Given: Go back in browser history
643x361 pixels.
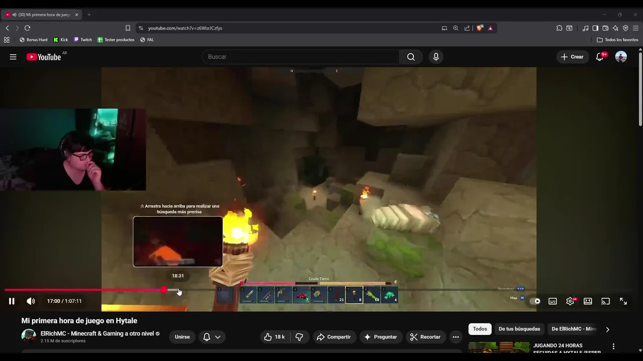Looking at the screenshot, I should click(7, 28).
